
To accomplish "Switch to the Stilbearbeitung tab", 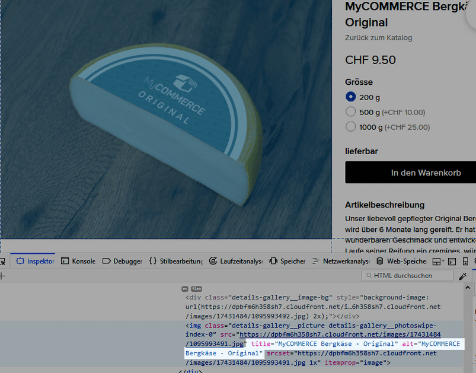I will click(x=176, y=261).
